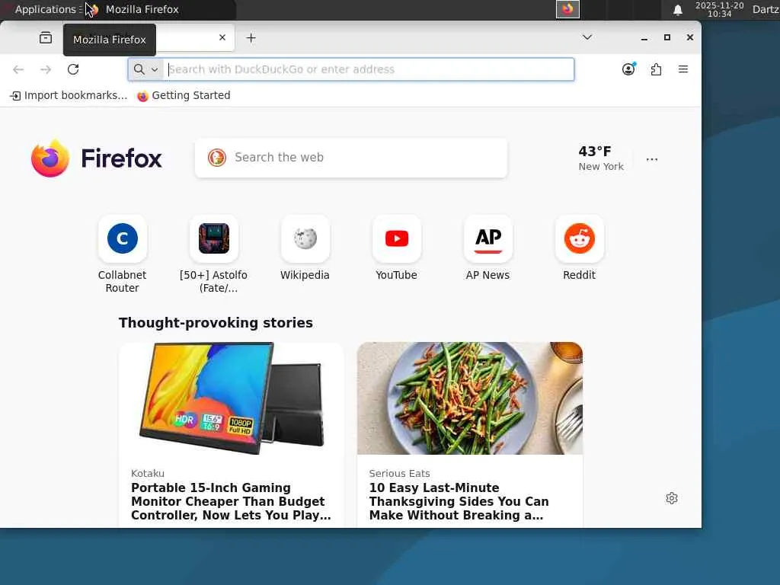Click the Thought-provoking stories heading
The height and width of the screenshot is (585, 780).
216,323
